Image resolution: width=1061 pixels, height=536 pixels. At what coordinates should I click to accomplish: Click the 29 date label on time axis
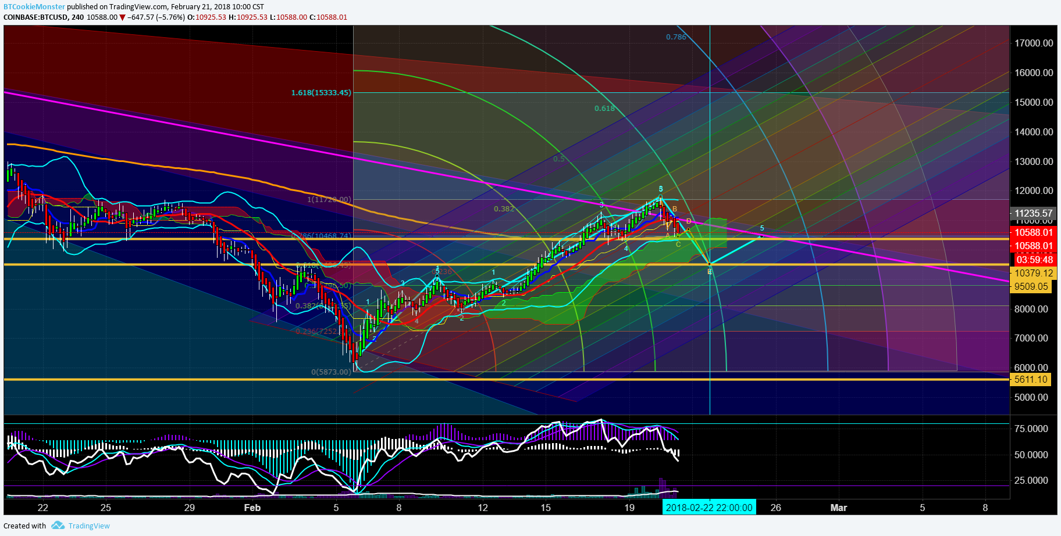click(190, 508)
